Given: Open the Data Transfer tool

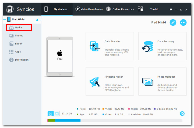Looking at the screenshot, I should [x=110, y=46].
